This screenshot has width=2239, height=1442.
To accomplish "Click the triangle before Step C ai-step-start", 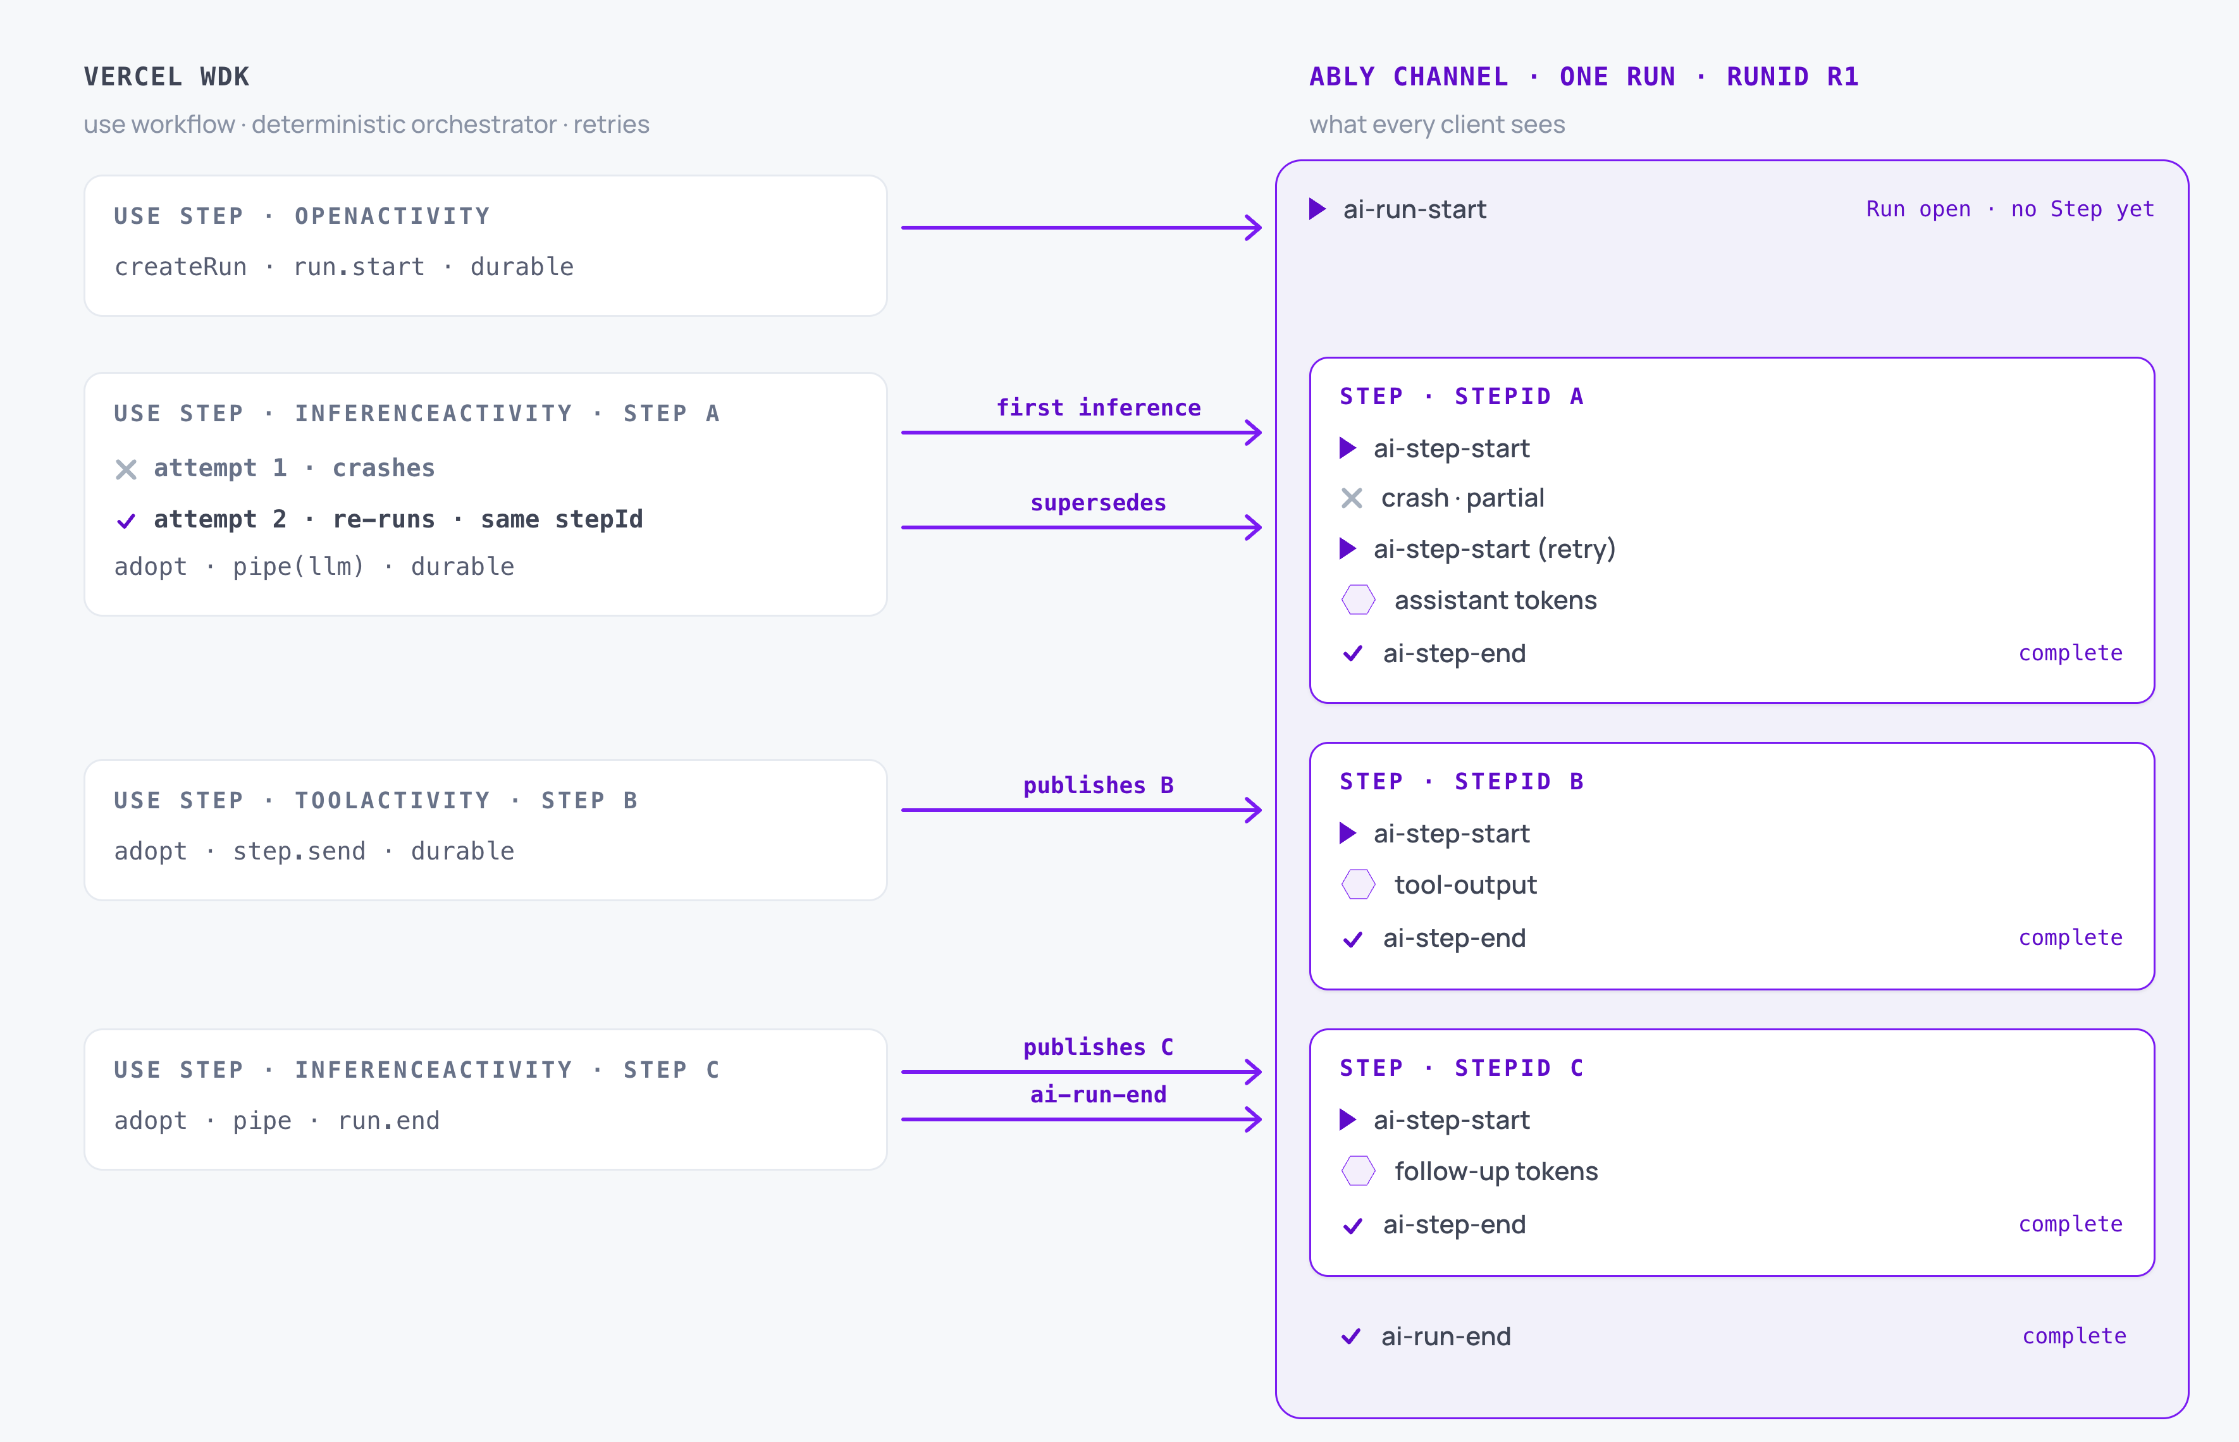I will click(x=1348, y=1120).
